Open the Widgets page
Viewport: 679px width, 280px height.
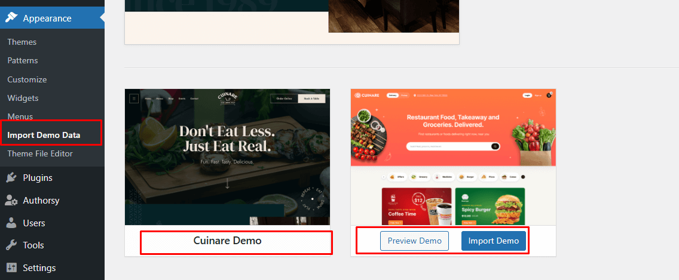[23, 98]
